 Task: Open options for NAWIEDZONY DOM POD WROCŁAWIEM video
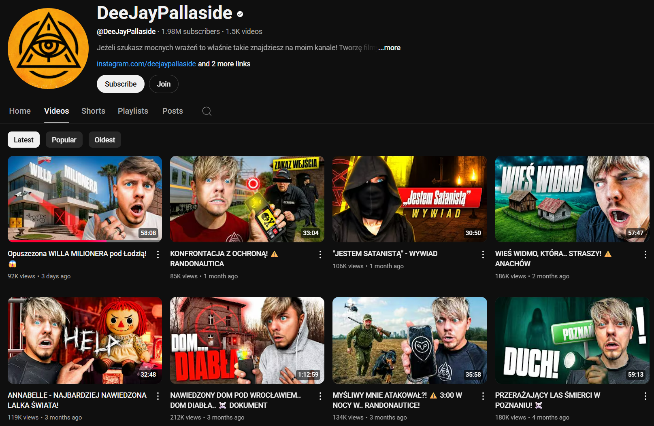coord(320,396)
